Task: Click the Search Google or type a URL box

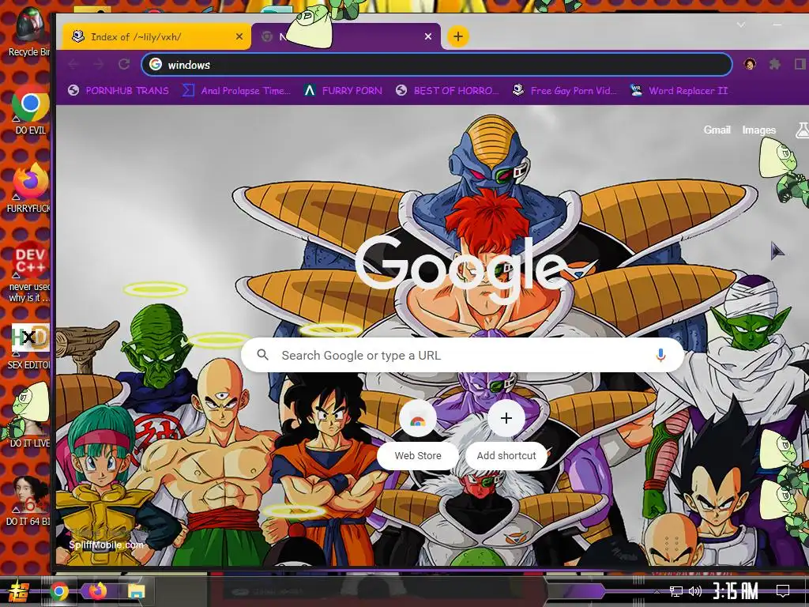Action: click(462, 355)
